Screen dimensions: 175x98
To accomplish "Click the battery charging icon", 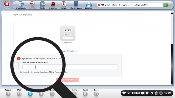I will coord(138,93).
